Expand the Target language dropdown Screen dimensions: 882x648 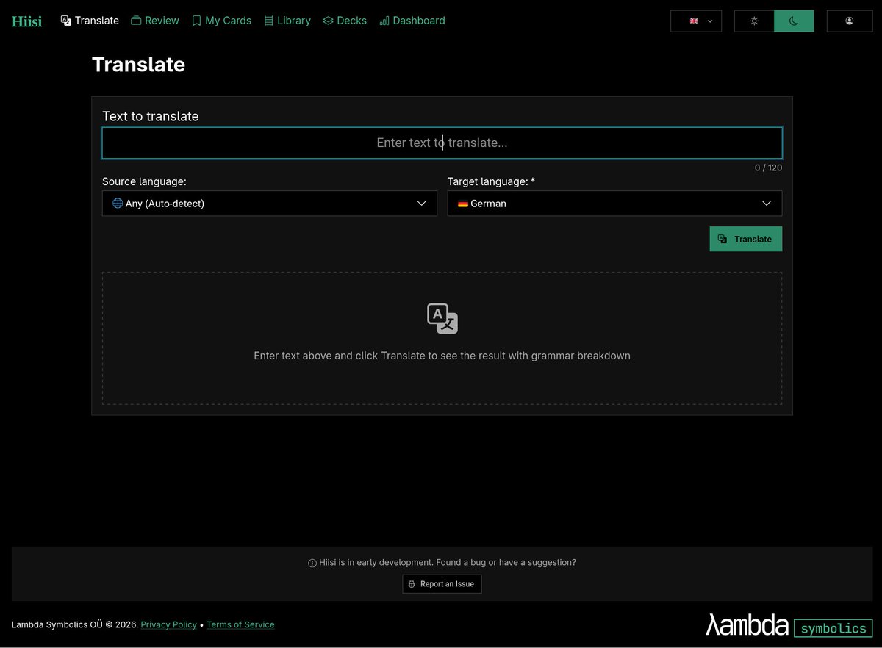click(x=614, y=204)
